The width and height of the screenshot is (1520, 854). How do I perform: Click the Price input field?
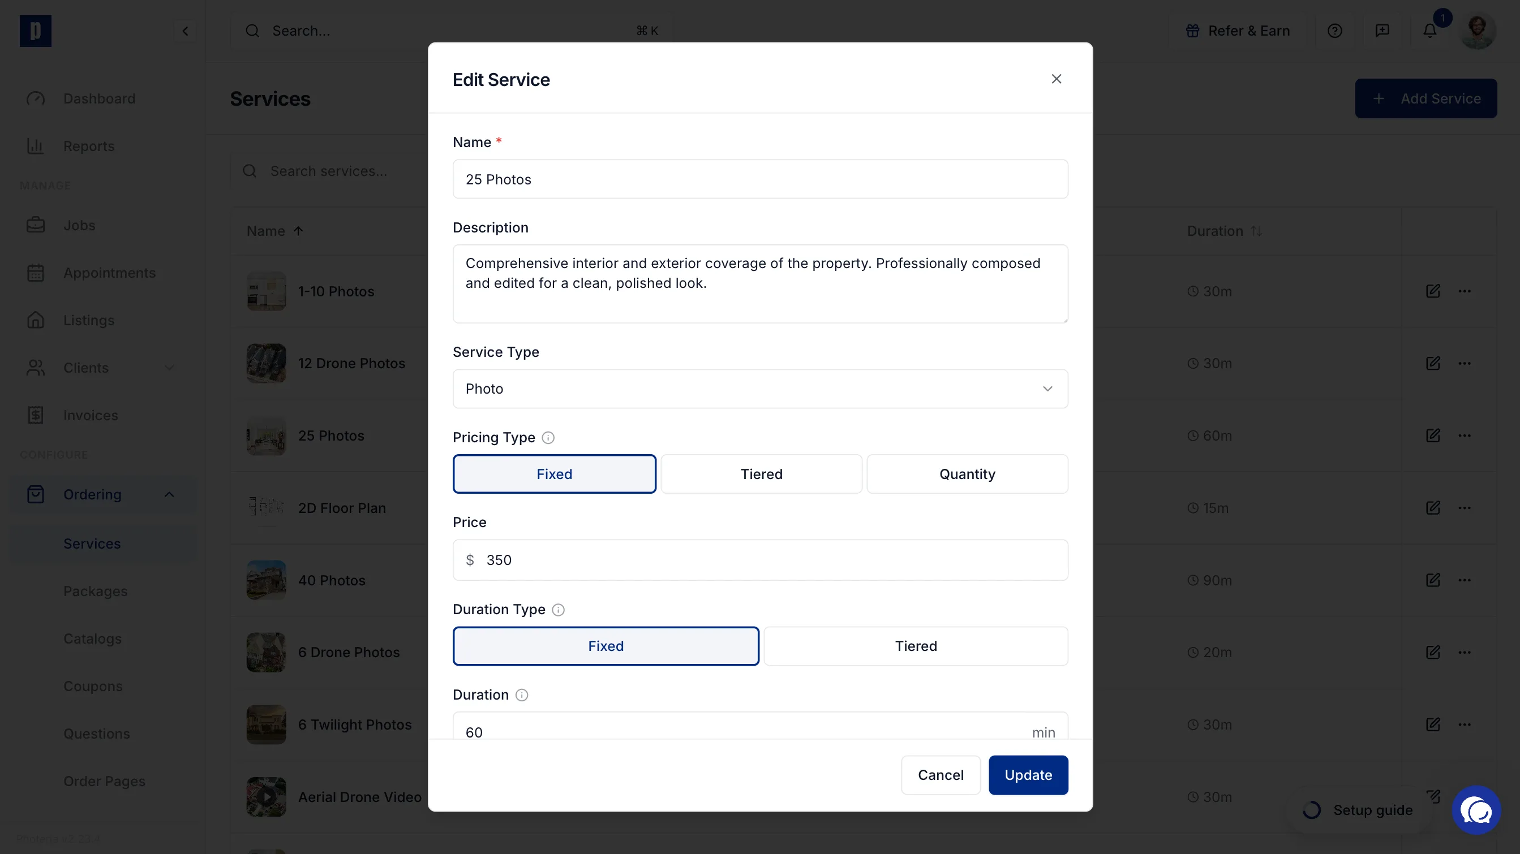[760, 560]
